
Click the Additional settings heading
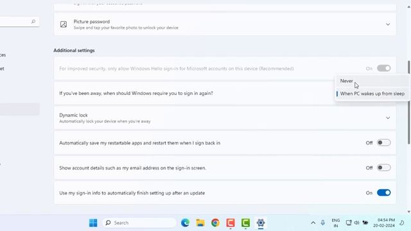pos(74,50)
